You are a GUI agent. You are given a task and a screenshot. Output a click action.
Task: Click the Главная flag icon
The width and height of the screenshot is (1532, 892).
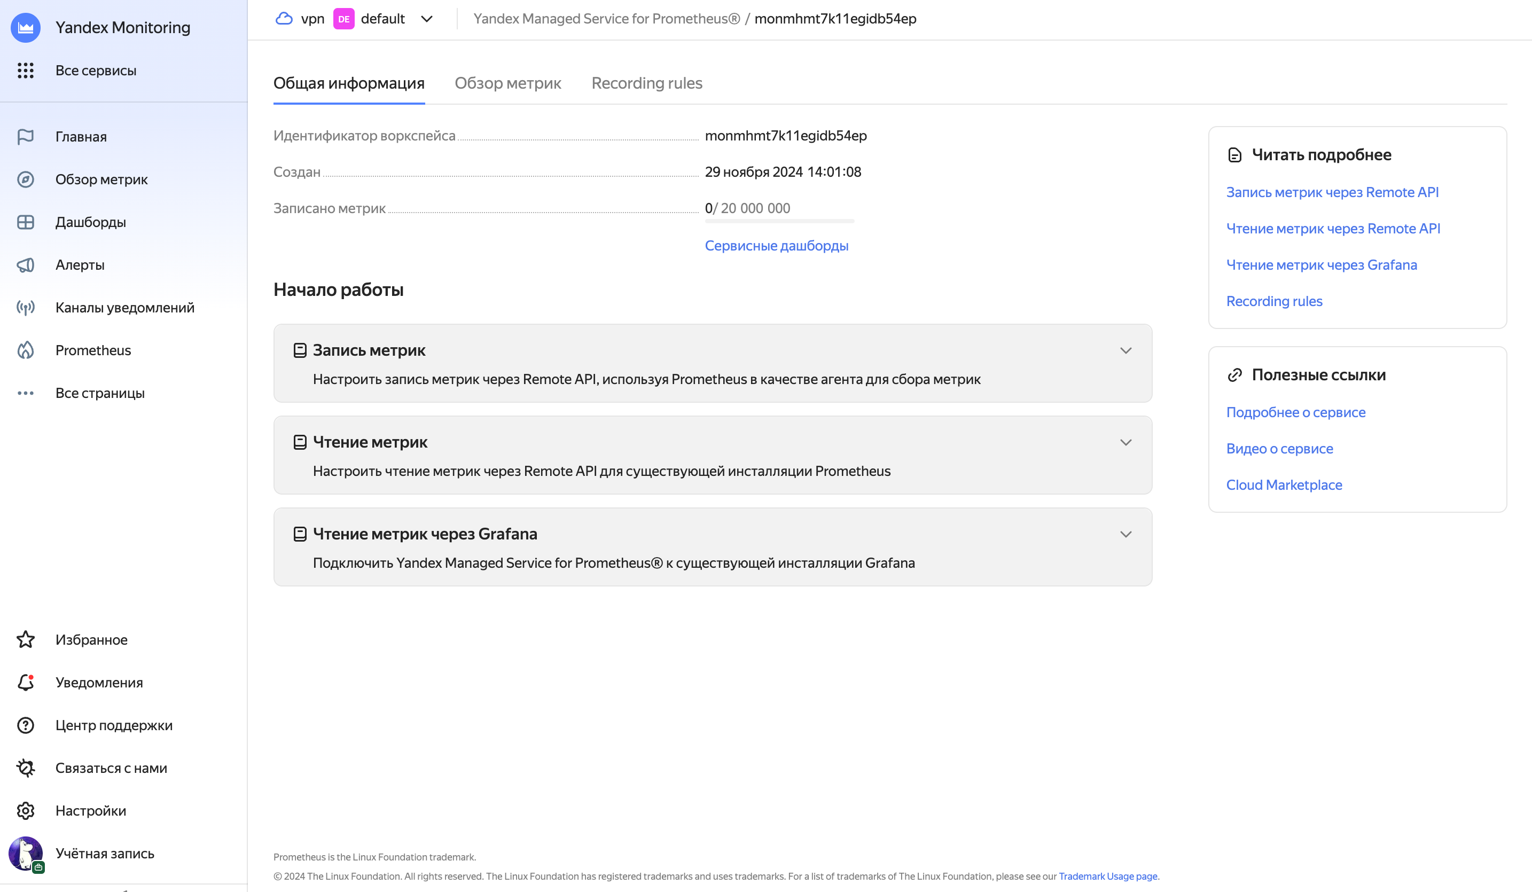[26, 137]
